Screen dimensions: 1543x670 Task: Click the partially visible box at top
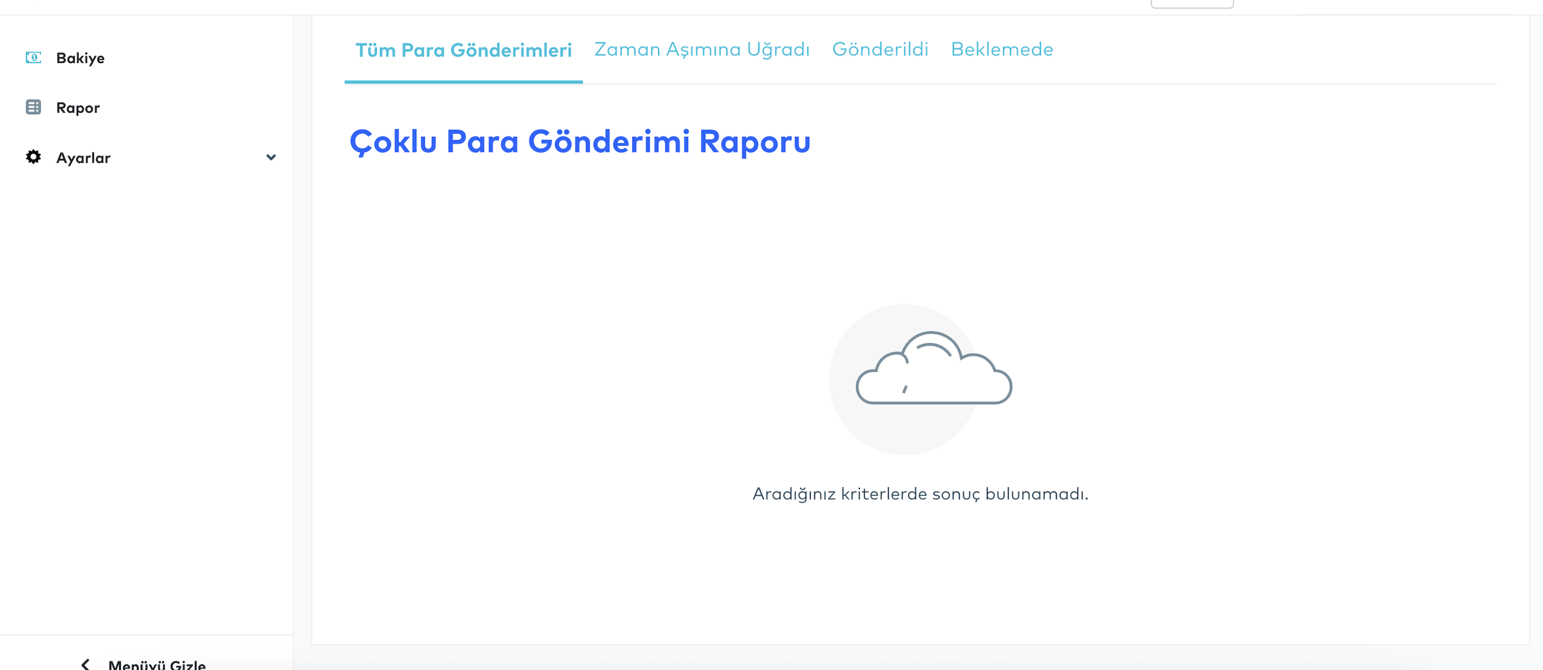(x=1191, y=4)
